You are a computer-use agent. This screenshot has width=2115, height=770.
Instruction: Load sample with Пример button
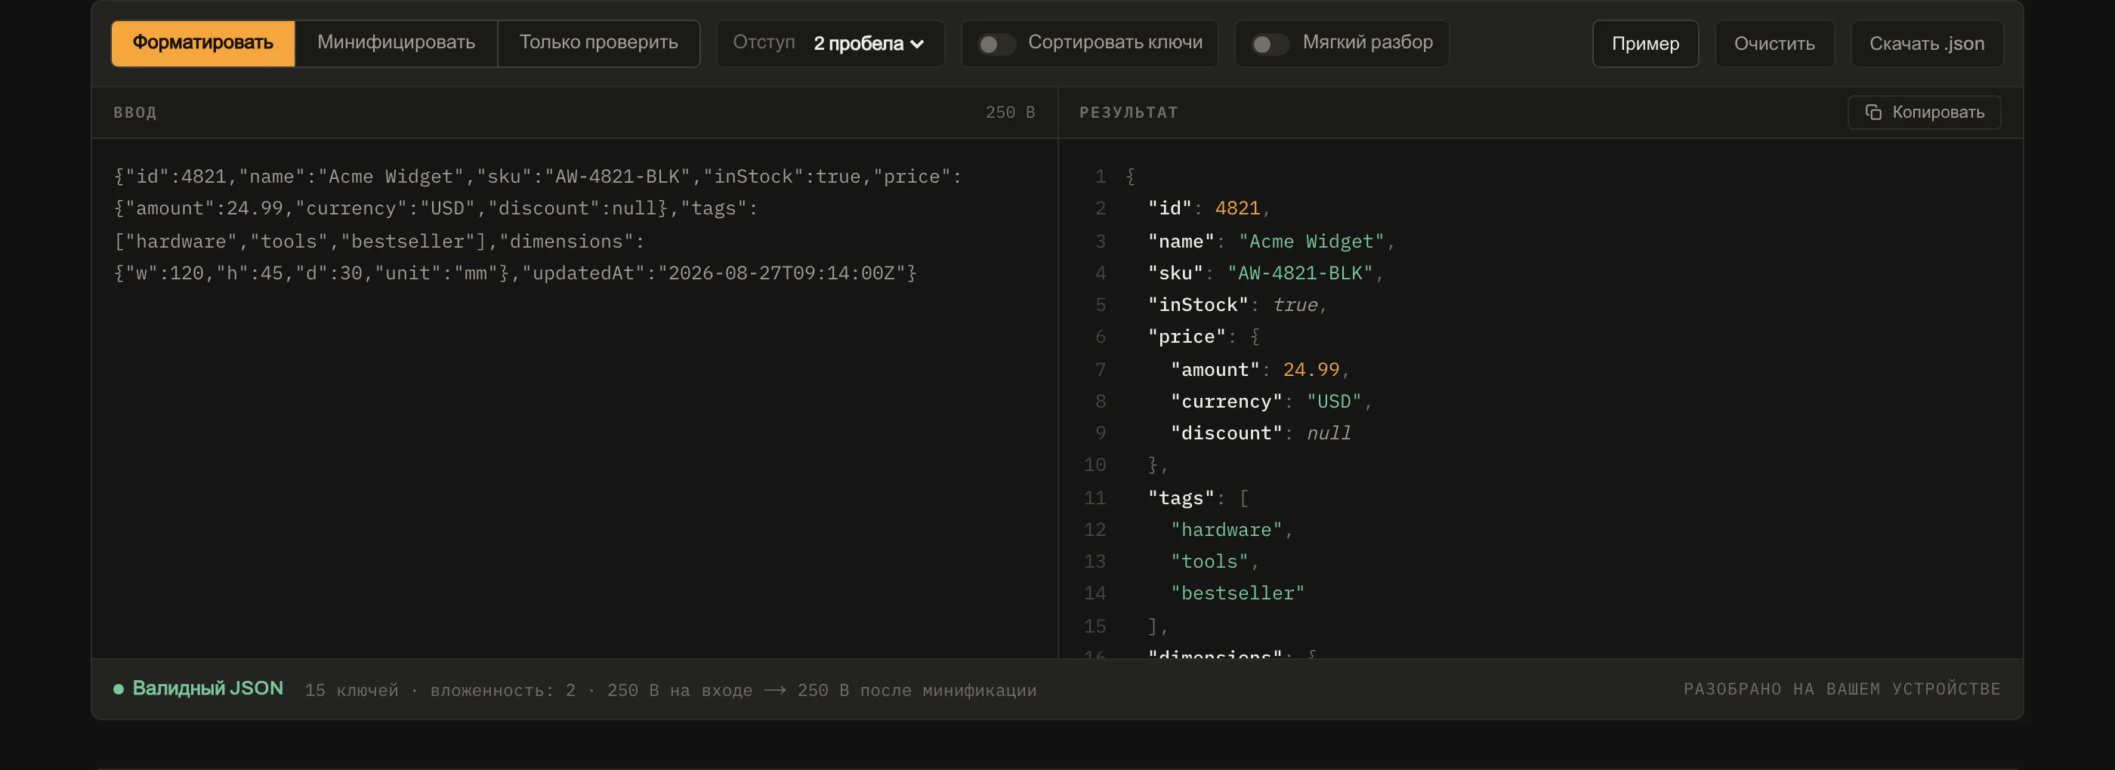pos(1644,44)
